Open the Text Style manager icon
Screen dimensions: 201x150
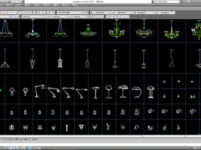tap(92, 12)
